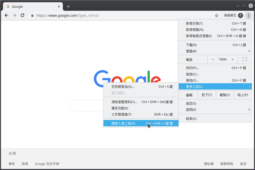The height and width of the screenshot is (170, 255).
Task: Choose 清除瀏覽資料 menu entry
Action: [x=124, y=102]
